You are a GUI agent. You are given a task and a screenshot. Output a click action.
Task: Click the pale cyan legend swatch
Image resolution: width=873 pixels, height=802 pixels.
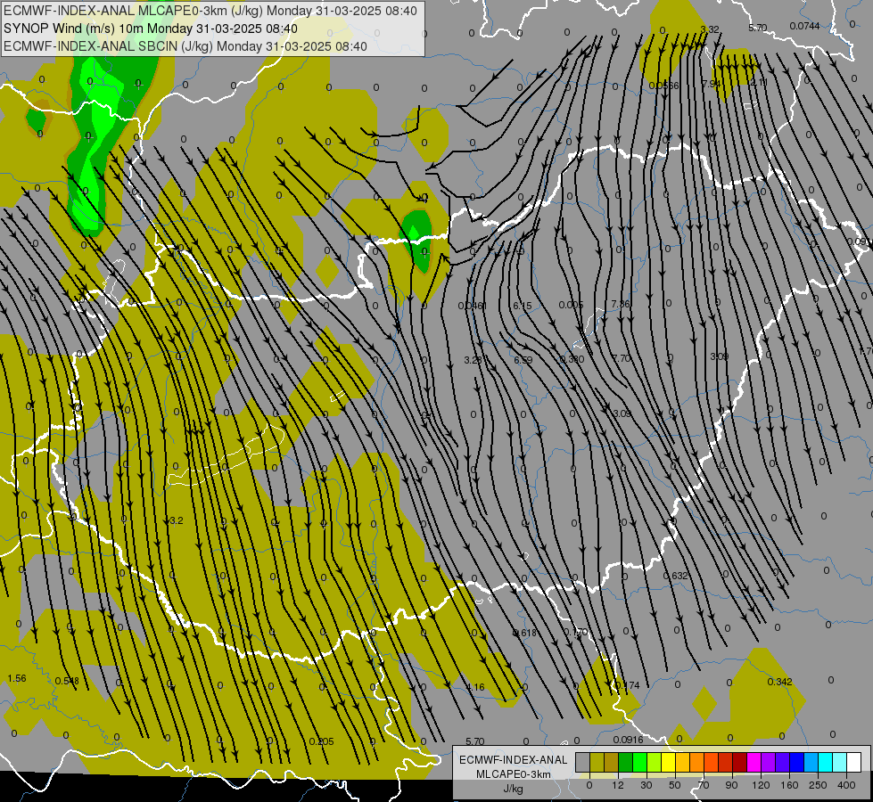840,762
